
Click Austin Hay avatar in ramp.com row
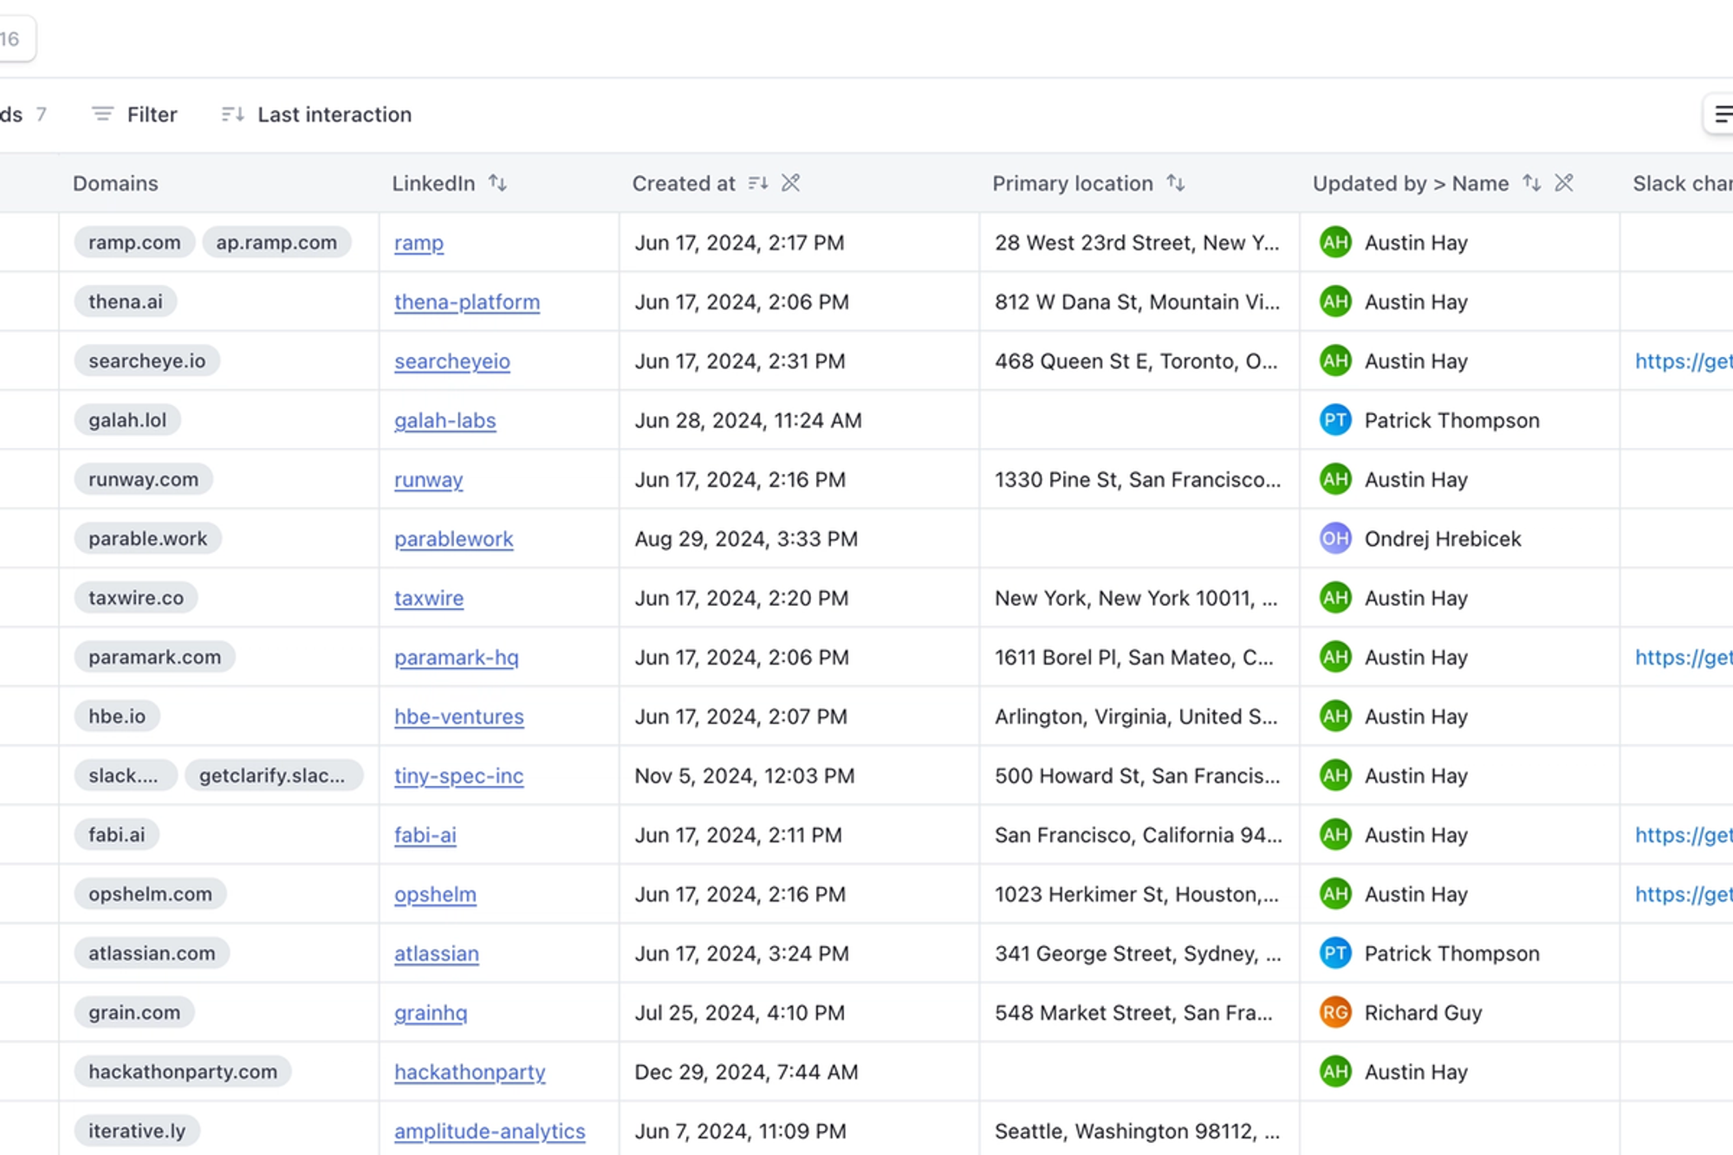point(1335,243)
